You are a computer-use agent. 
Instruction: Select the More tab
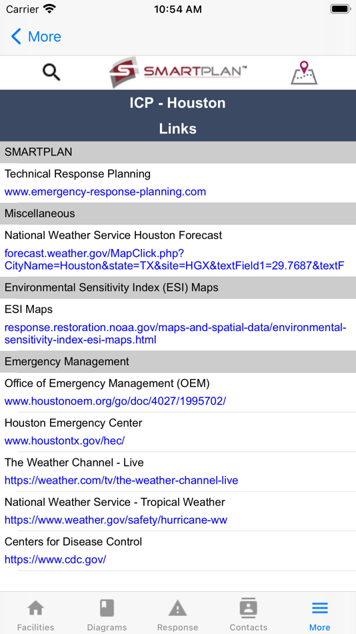319,615
